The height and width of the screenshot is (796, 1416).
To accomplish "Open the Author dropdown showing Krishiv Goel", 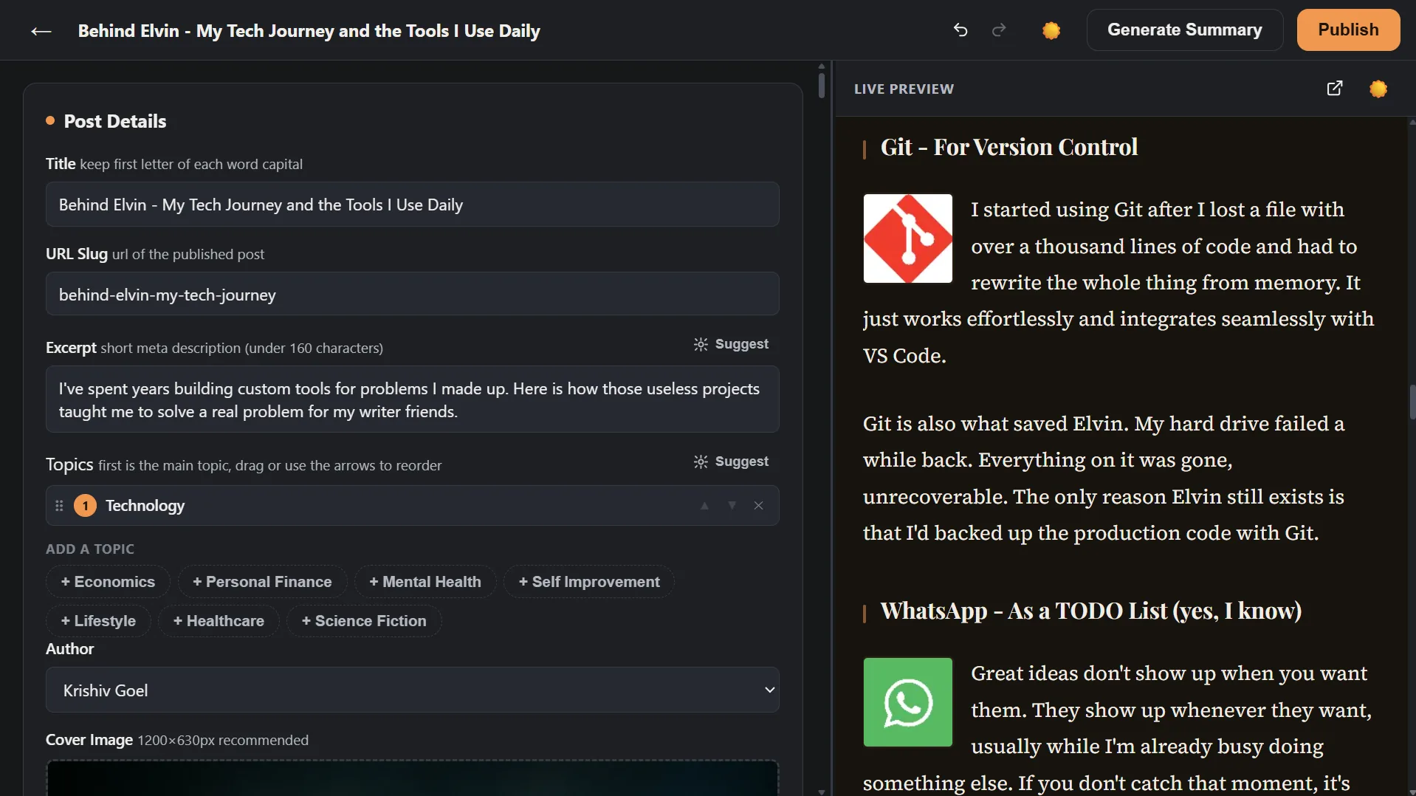I will point(412,690).
